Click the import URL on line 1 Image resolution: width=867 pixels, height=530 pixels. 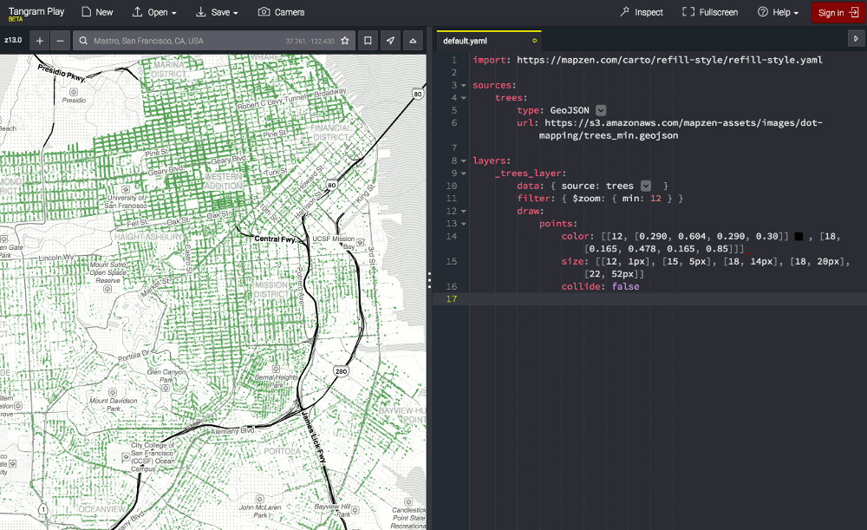pyautogui.click(x=669, y=60)
